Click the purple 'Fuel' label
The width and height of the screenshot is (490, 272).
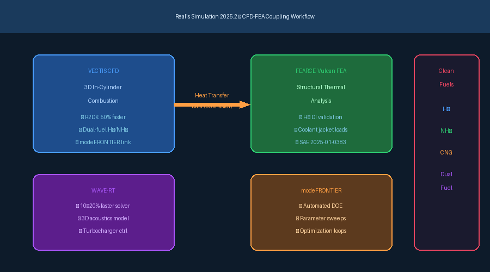446,188
